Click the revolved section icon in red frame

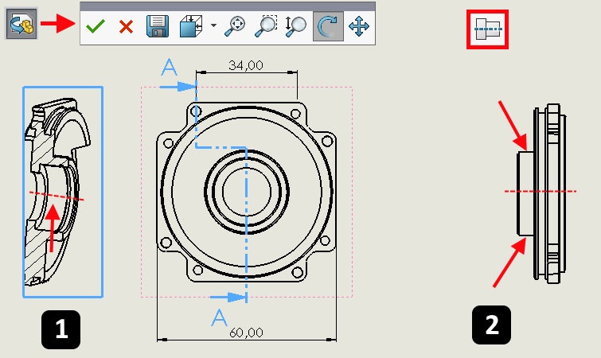point(487,29)
